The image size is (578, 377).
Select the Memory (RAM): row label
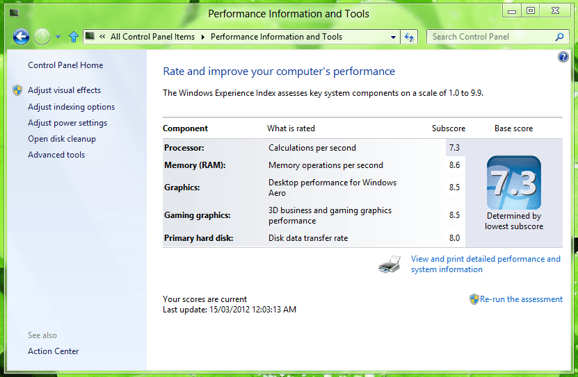click(195, 165)
